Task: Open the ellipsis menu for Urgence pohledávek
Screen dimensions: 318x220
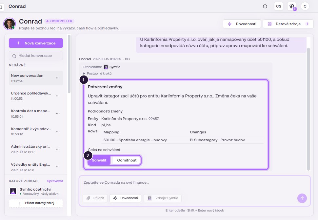Action: pyautogui.click(x=58, y=96)
